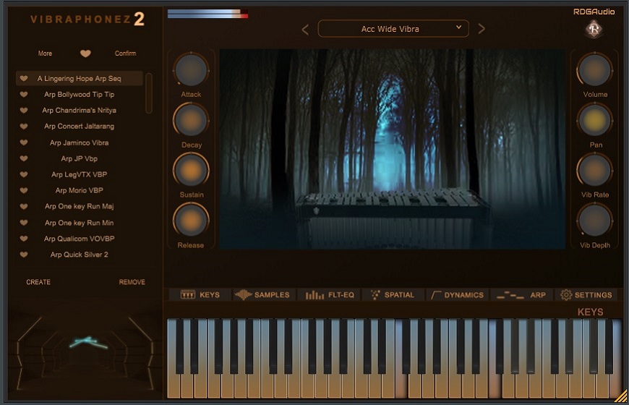629x405 pixels.
Task: Select preset Arp Concert Jaltarang
Action: click(x=79, y=126)
